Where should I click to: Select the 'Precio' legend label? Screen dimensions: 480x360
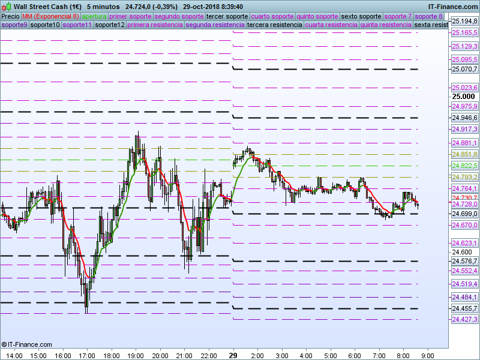tap(10, 16)
